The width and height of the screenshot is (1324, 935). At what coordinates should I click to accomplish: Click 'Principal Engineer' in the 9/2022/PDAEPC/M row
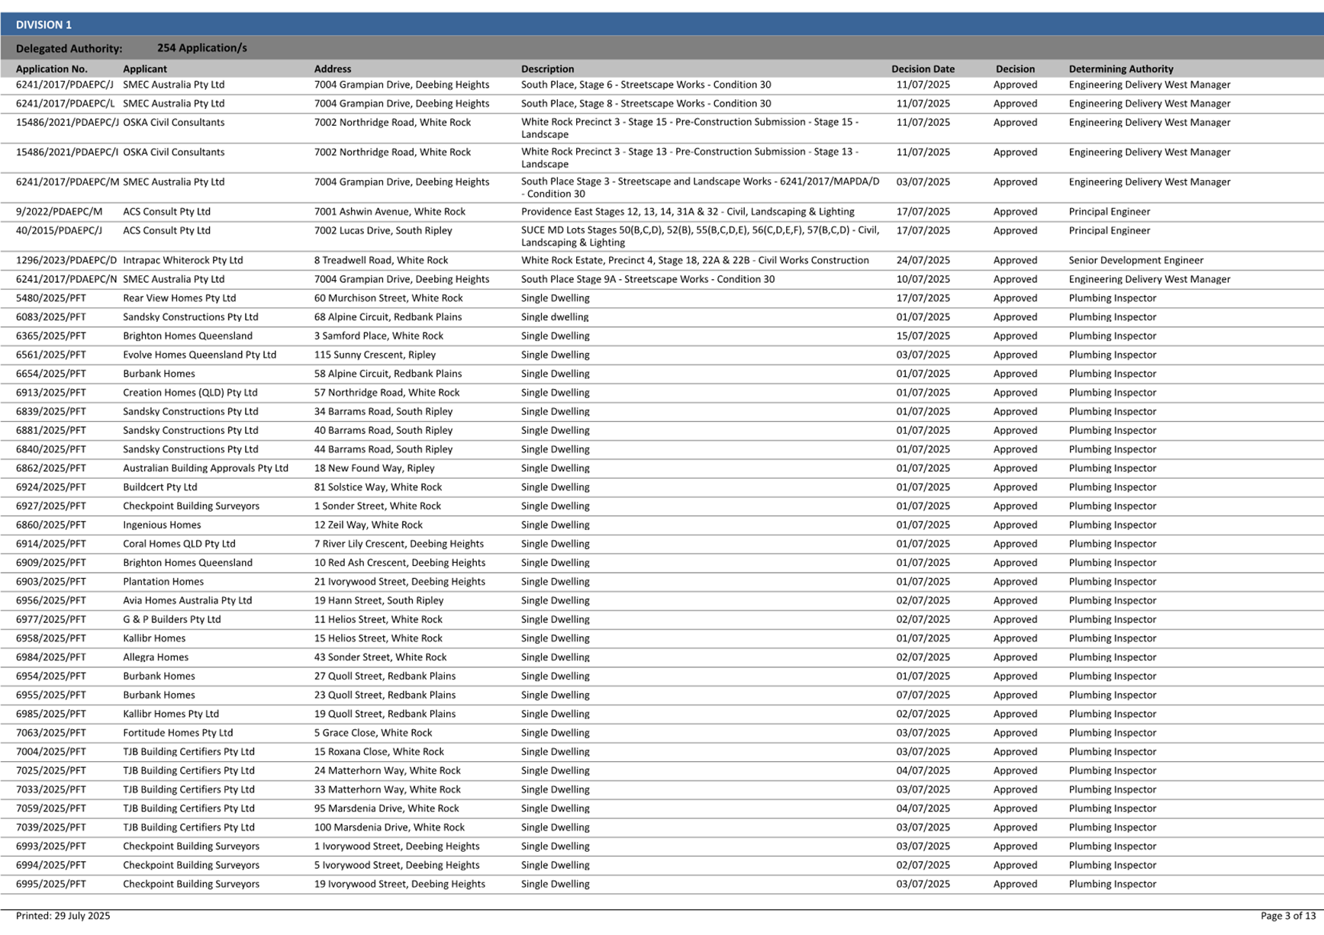click(1109, 212)
